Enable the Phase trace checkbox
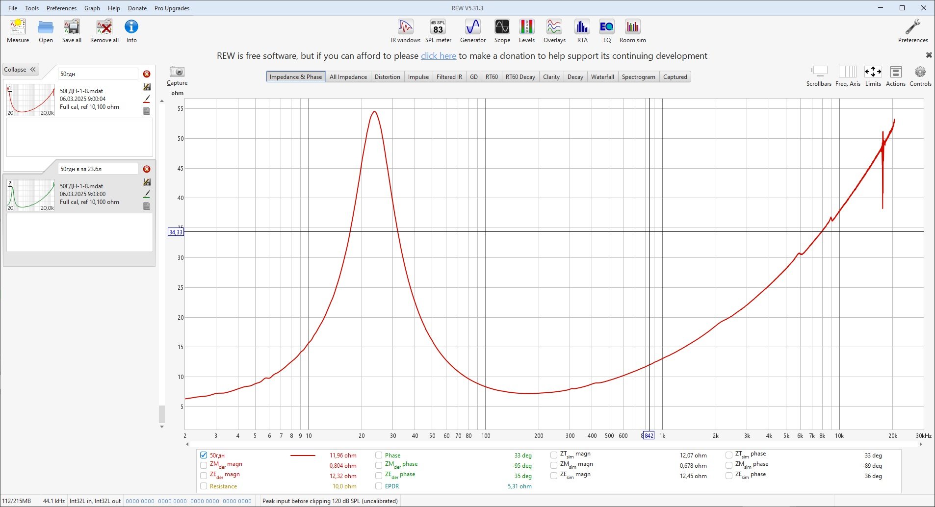The width and height of the screenshot is (935, 507). (x=379, y=455)
